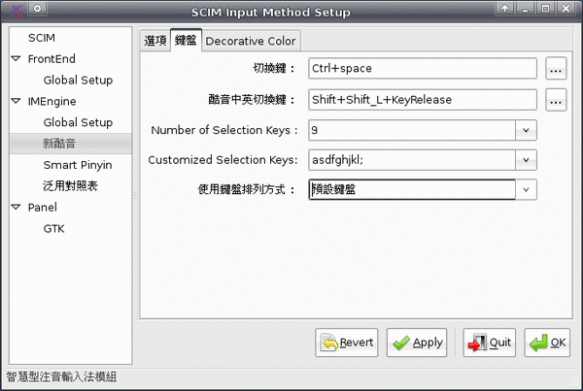Screen dimensions: 583x391
Task: Confirm with the OK button
Action: [x=547, y=342]
